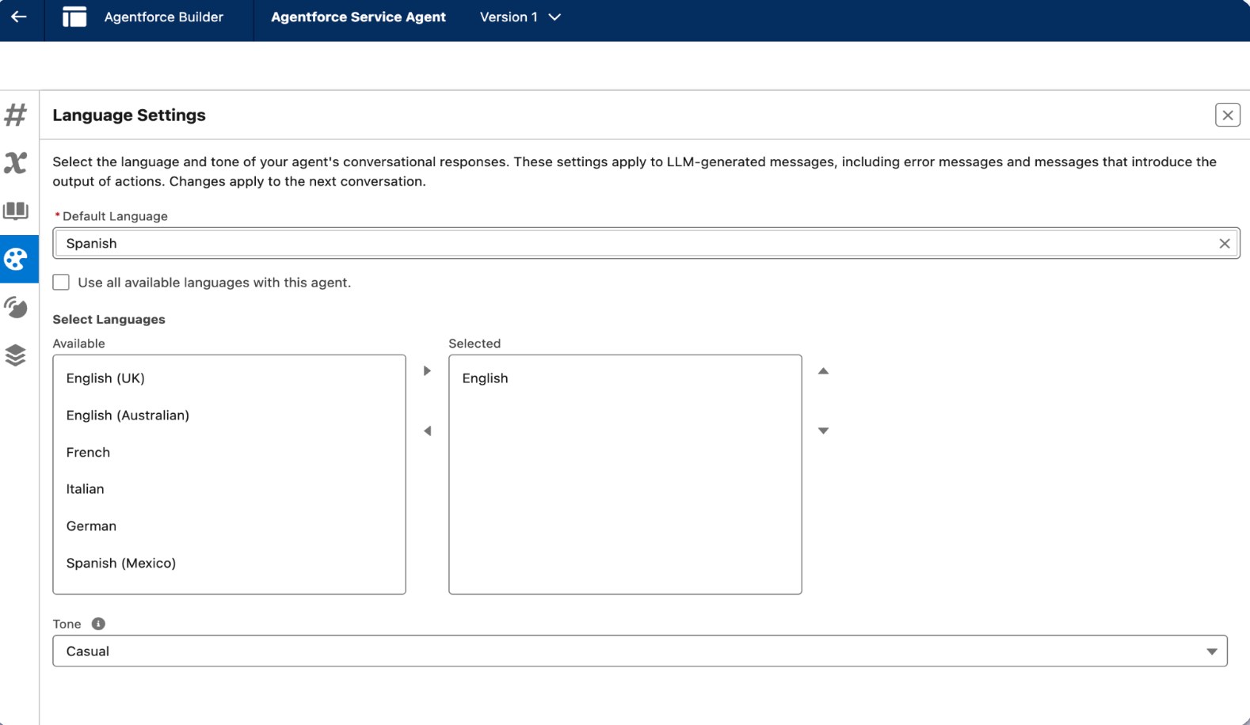
Task: Open the layers stack icon in the sidebar
Action: tap(16, 355)
